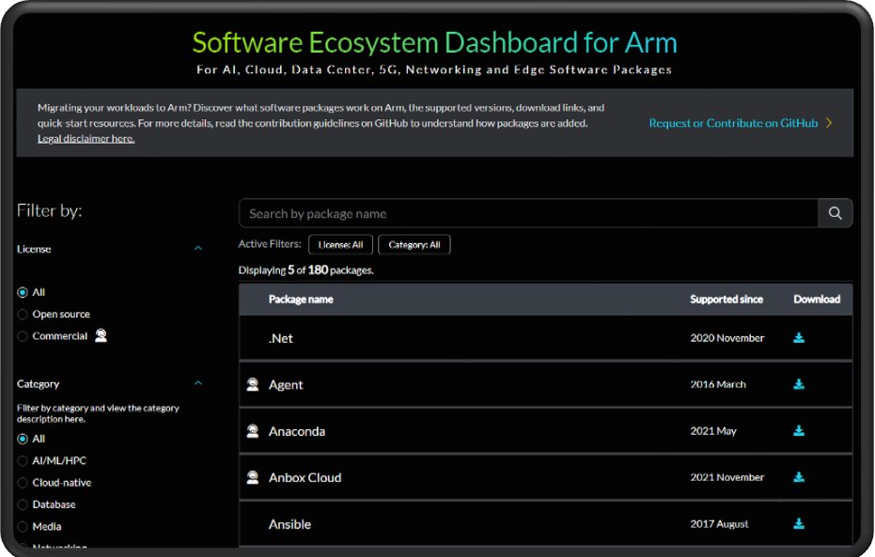
Task: Collapse the License filter section
Action: click(x=198, y=248)
